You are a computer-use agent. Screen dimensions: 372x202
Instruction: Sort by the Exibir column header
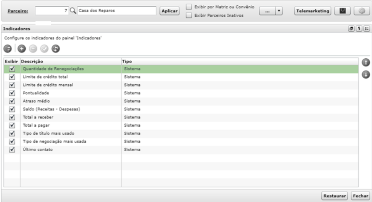tap(12, 62)
